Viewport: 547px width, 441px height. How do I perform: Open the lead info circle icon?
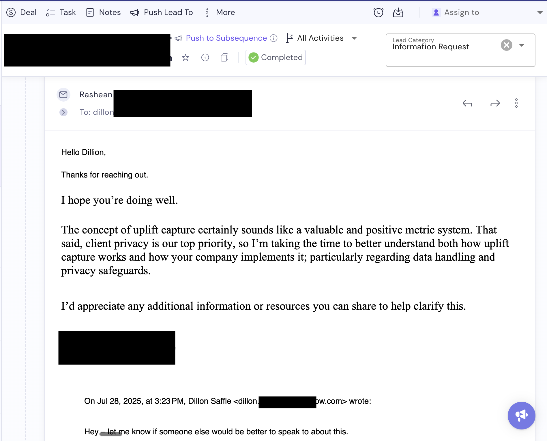coord(205,57)
